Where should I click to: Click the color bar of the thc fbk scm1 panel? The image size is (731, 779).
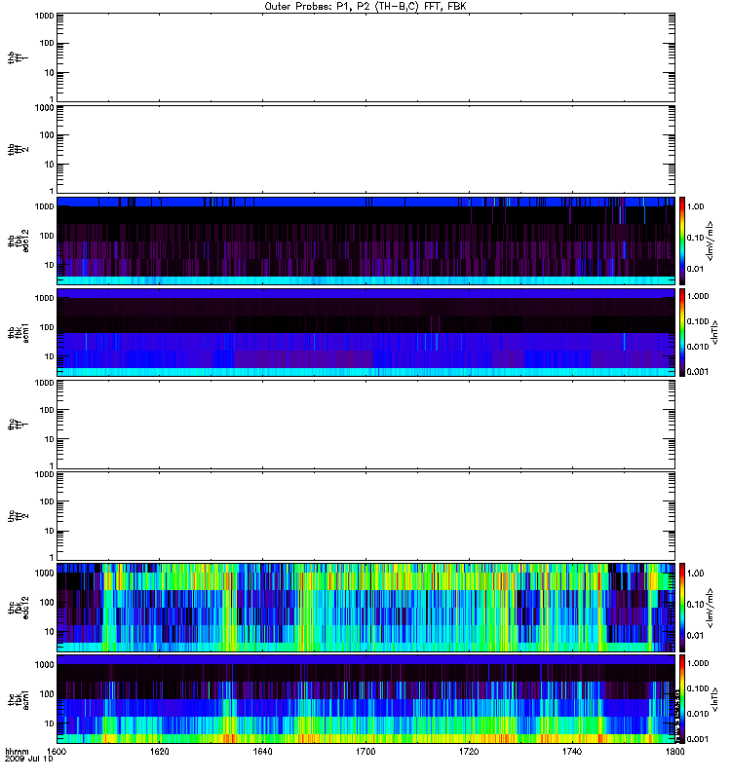click(x=682, y=699)
